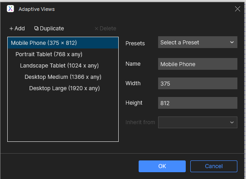The width and height of the screenshot is (246, 179).
Task: Duplicate the selected adaptive view
Action: pyautogui.click(x=49, y=29)
